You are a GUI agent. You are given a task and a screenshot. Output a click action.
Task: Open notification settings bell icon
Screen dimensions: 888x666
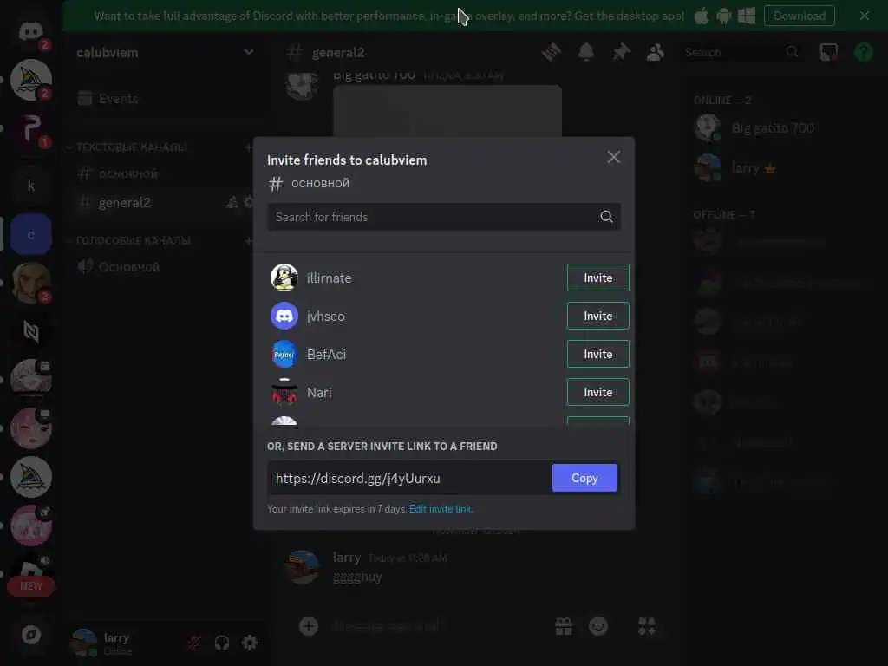coord(586,52)
